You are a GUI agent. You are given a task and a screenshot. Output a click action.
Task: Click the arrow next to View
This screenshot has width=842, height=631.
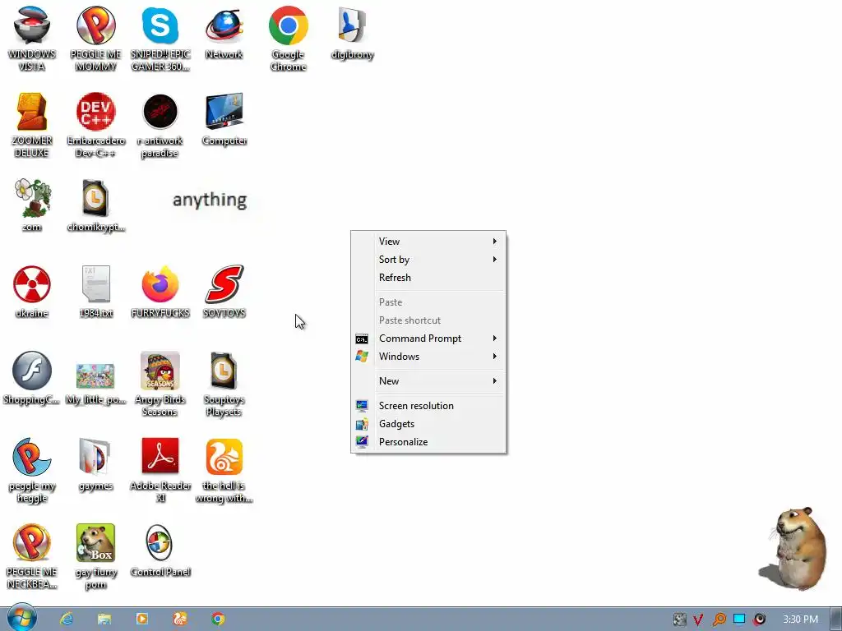494,242
